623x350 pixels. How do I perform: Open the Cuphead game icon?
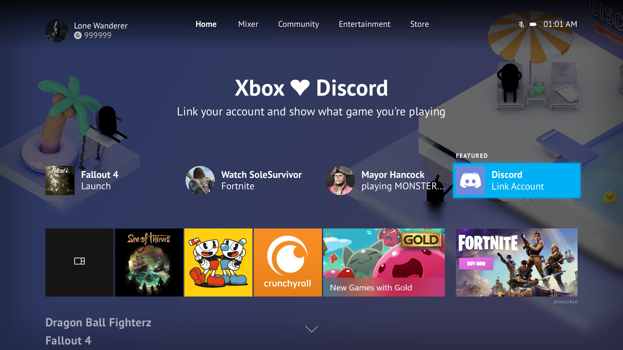pos(218,262)
